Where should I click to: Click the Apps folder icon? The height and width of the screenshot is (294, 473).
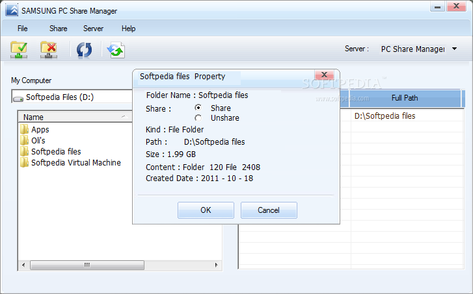coord(24,129)
